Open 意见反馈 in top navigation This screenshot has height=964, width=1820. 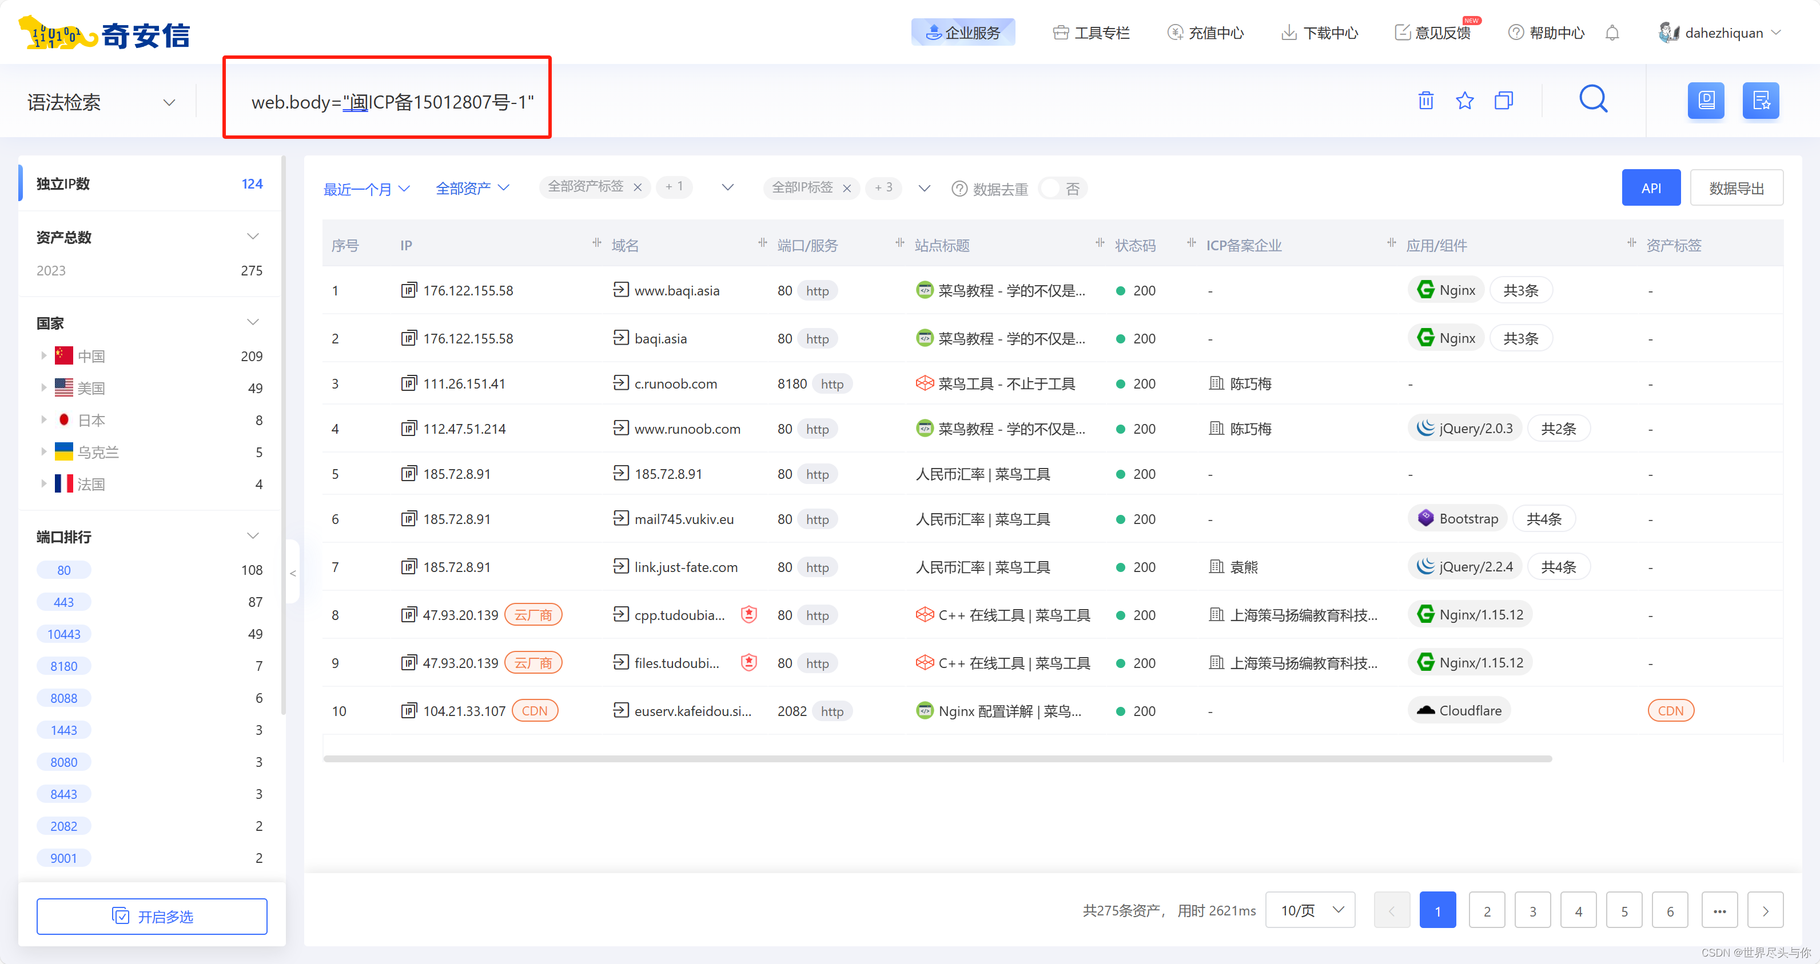tap(1433, 33)
